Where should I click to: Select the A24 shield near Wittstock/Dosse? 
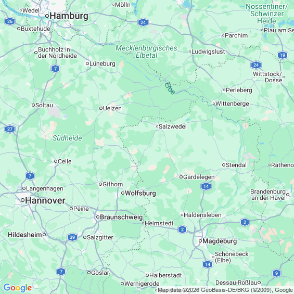[x=256, y=65]
